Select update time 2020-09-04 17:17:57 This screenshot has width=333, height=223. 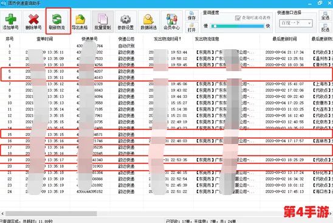point(284,141)
